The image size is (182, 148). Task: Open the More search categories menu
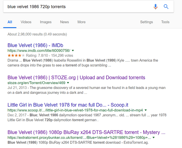coord(82,22)
